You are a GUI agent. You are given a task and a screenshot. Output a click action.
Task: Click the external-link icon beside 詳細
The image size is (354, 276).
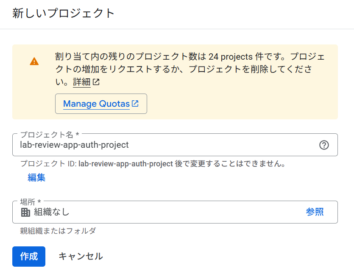pos(96,82)
